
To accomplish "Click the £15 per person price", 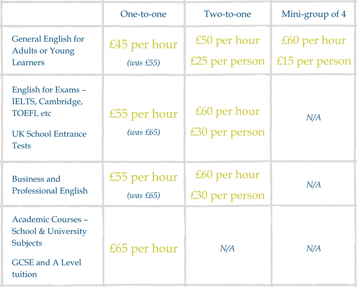I will coord(314,61).
